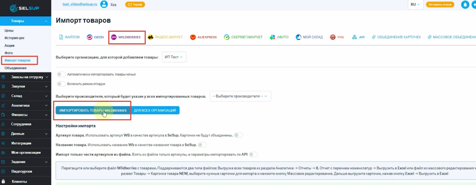
Task: Go to Цены in the sidebar
Action: tap(9, 31)
